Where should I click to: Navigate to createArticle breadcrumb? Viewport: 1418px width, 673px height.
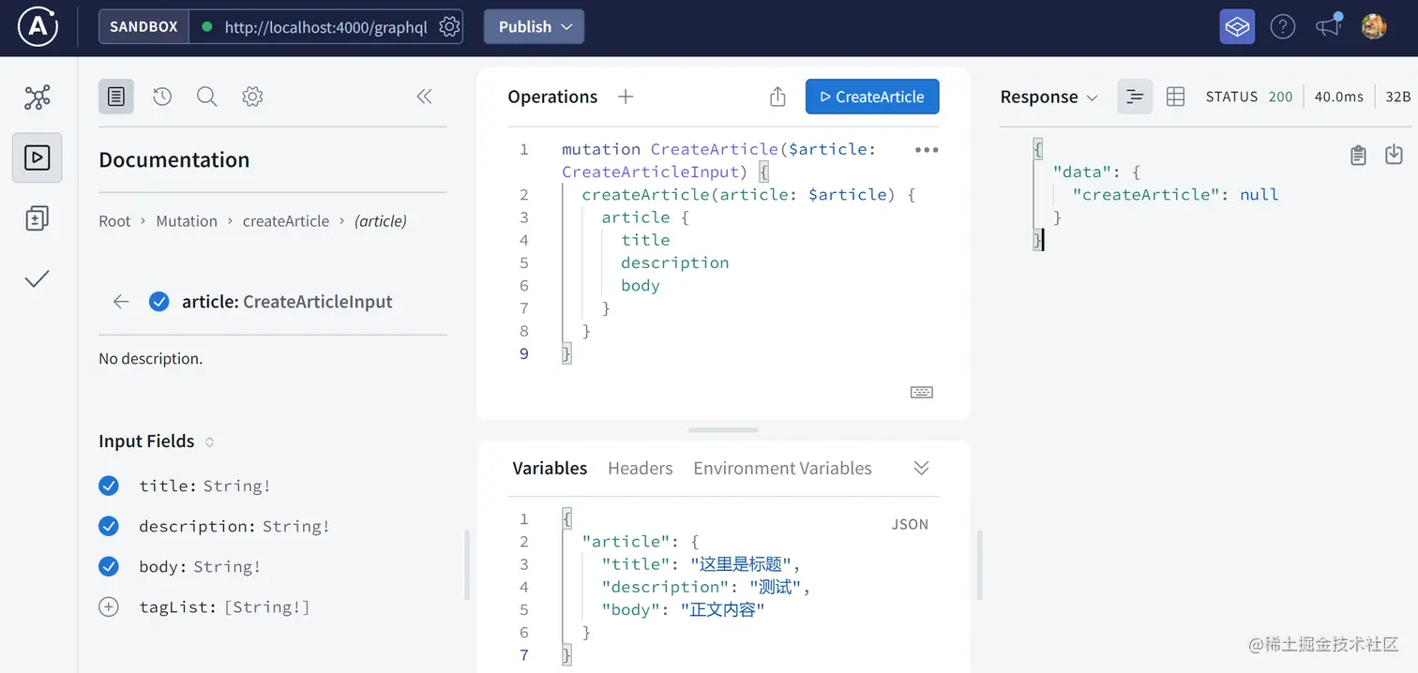[x=286, y=221]
